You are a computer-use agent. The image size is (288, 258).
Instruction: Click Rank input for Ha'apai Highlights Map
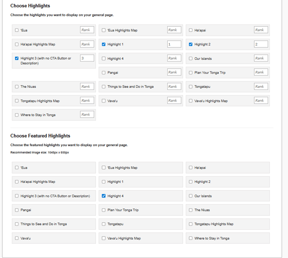87,44
